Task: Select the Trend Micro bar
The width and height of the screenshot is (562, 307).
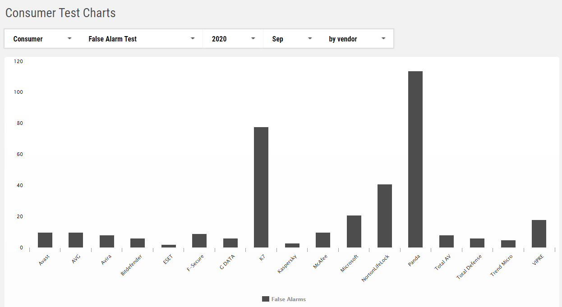Action: (x=508, y=244)
